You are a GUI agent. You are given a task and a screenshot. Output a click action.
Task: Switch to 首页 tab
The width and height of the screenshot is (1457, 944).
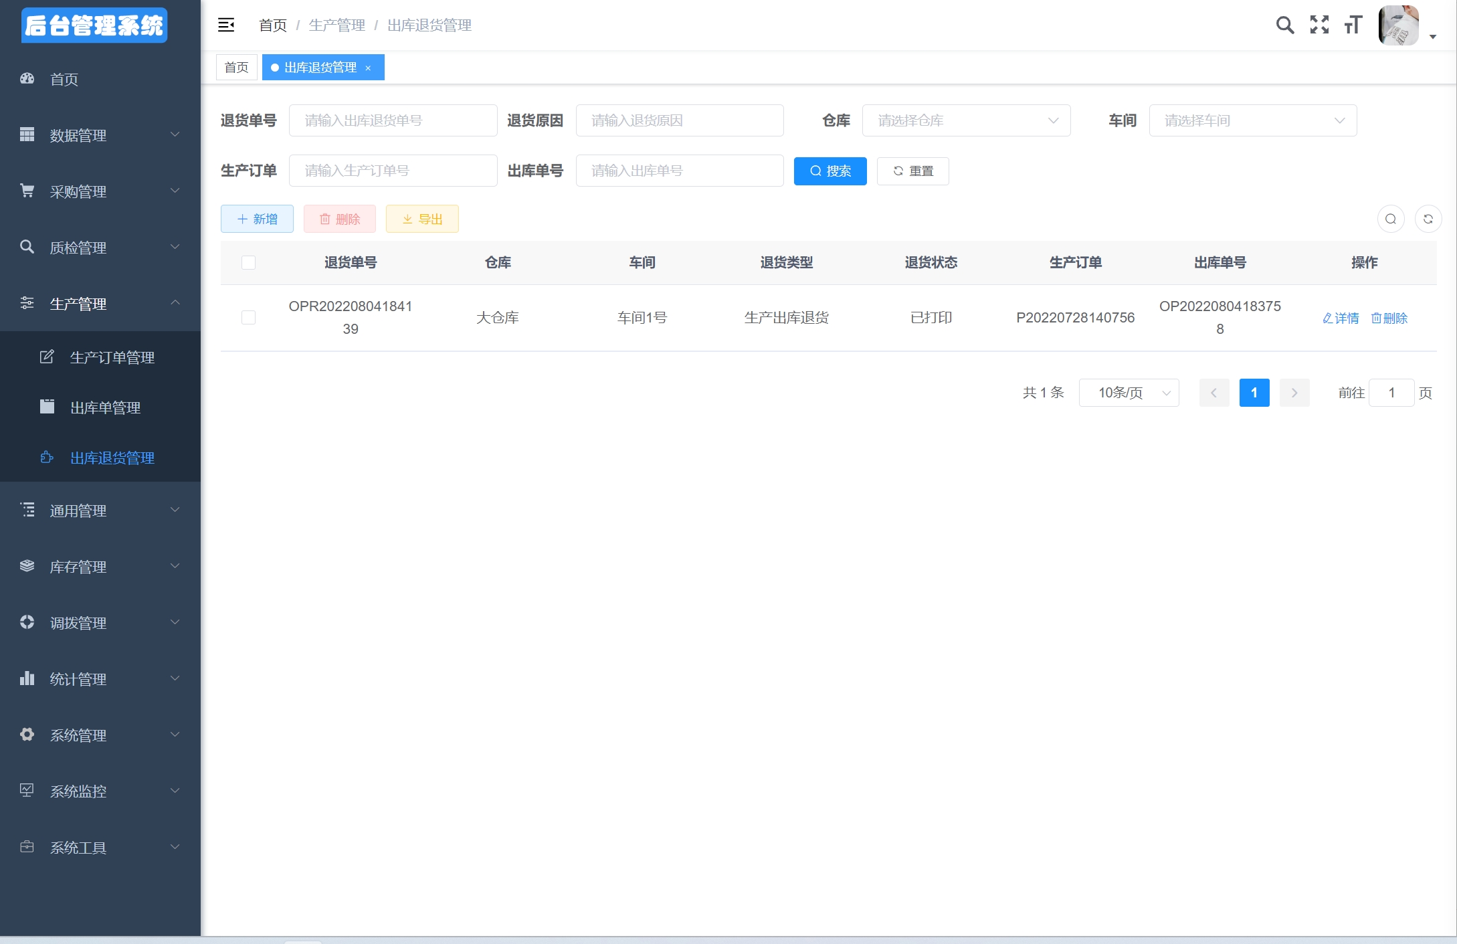point(236,68)
